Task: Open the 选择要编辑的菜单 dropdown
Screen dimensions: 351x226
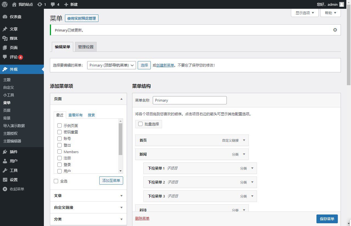Action: pyautogui.click(x=111, y=65)
